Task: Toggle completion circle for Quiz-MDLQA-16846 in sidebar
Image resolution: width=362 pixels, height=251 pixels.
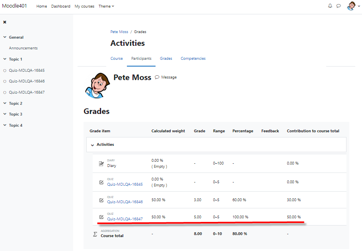Action: (x=5, y=81)
